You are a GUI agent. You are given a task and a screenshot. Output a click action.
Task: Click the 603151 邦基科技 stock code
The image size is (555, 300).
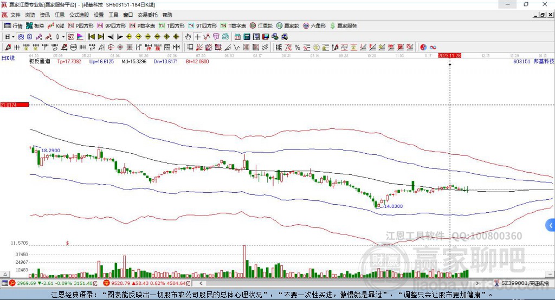click(533, 62)
